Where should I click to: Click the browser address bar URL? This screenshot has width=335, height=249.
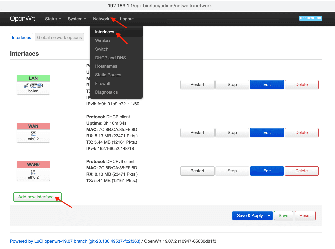160,6
